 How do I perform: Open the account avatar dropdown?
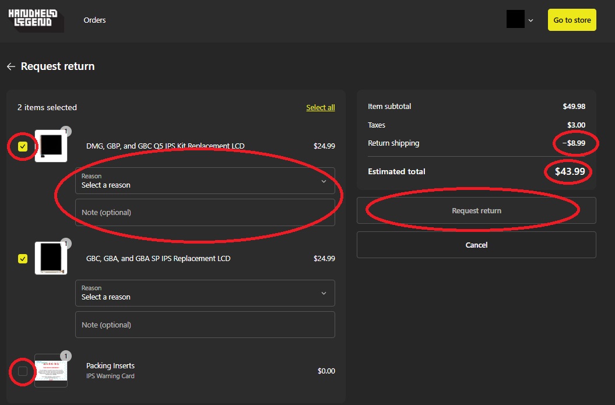[x=520, y=20]
